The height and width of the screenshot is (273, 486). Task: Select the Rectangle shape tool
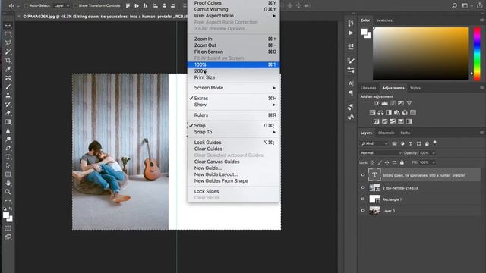(x=8, y=174)
